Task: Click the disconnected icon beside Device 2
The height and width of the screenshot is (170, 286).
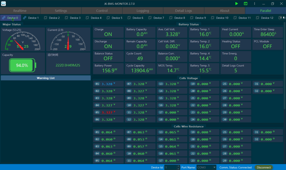Action: pos(45,18)
